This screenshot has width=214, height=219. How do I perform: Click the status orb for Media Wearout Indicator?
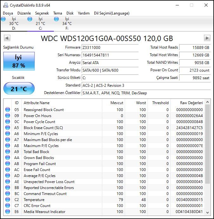[x=8, y=212]
